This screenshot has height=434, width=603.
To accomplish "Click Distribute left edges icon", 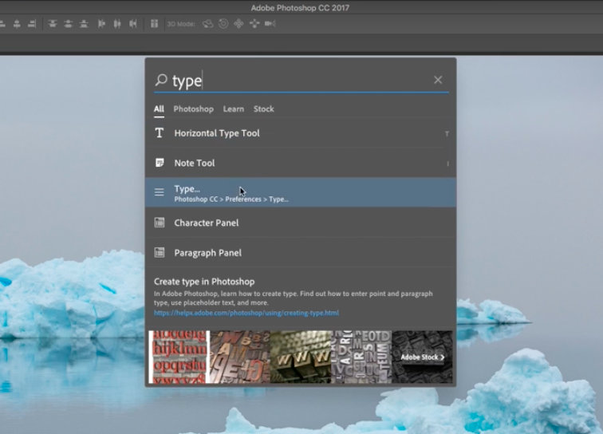I will point(101,24).
